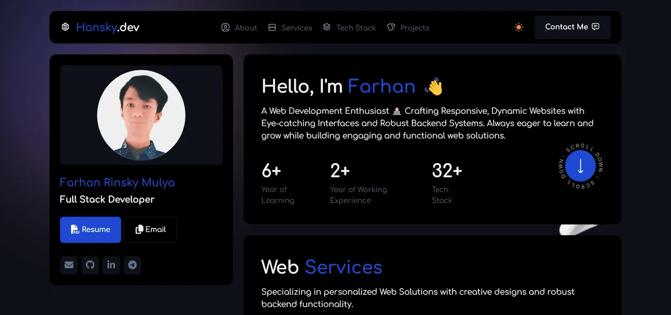Click the waving hand emoji

[434, 86]
